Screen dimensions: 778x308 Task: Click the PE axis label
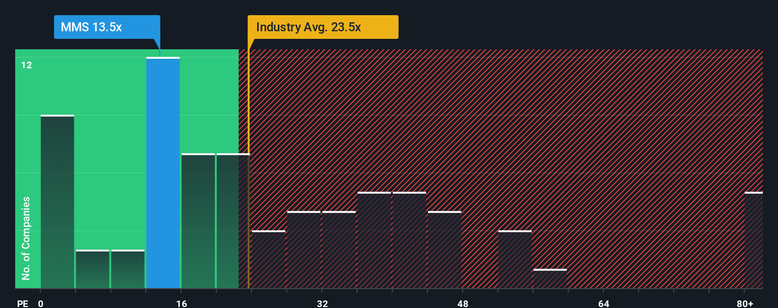click(22, 303)
